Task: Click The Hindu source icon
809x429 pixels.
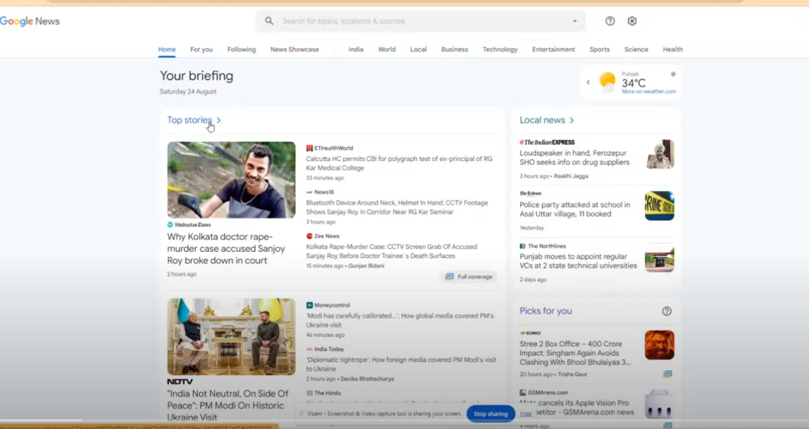Action: click(x=309, y=393)
